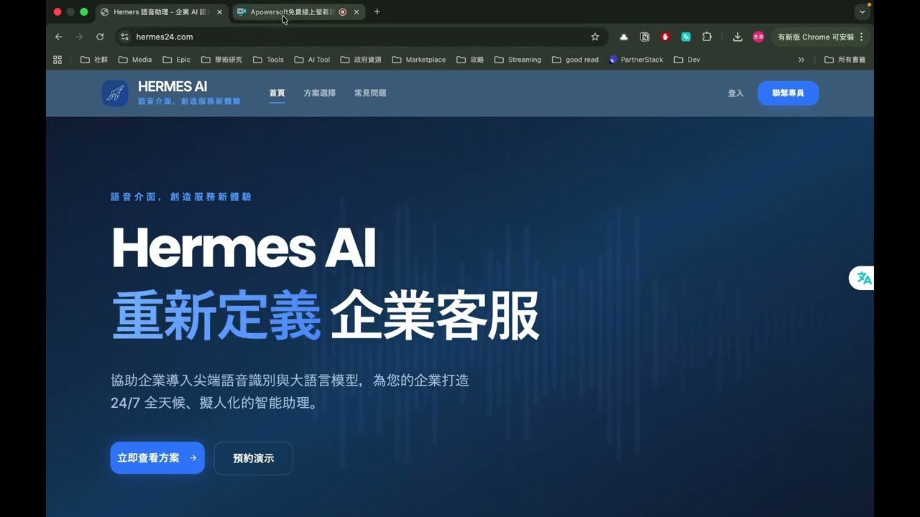Open the Marketplace bookmark folder
Image resolution: width=920 pixels, height=517 pixels.
[x=419, y=60]
